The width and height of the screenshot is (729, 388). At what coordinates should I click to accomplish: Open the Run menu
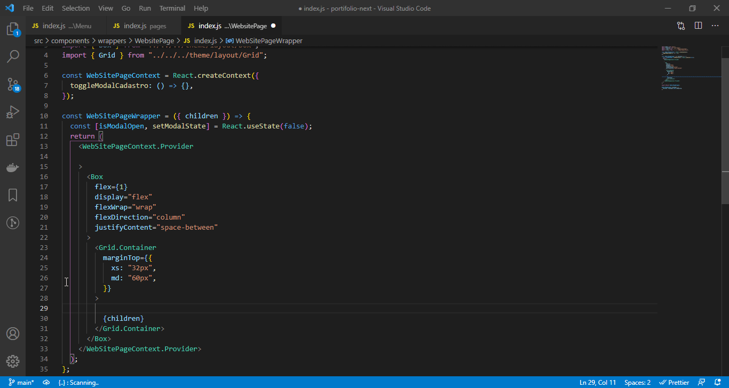pyautogui.click(x=145, y=9)
